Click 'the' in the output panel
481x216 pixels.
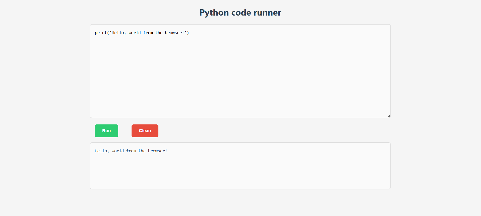pos(142,151)
